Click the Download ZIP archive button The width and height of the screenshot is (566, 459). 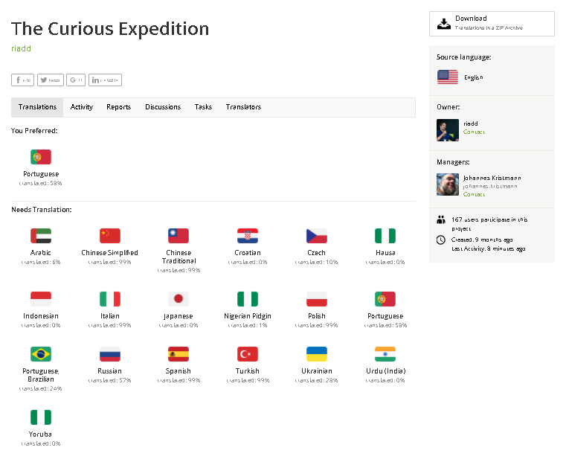tap(492, 24)
